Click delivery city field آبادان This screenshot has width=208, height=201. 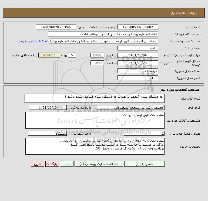coord(138,78)
